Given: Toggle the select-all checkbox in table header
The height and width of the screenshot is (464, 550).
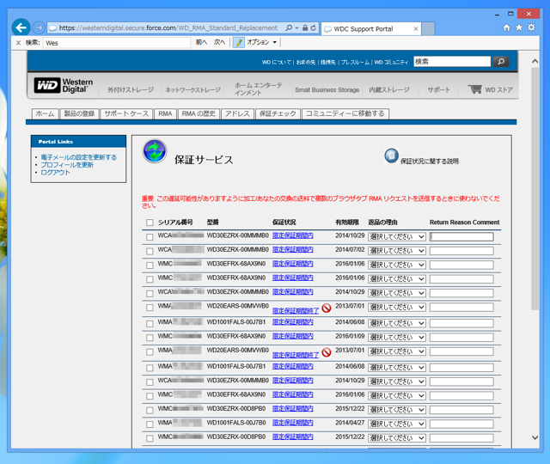Looking at the screenshot, I should pos(150,223).
